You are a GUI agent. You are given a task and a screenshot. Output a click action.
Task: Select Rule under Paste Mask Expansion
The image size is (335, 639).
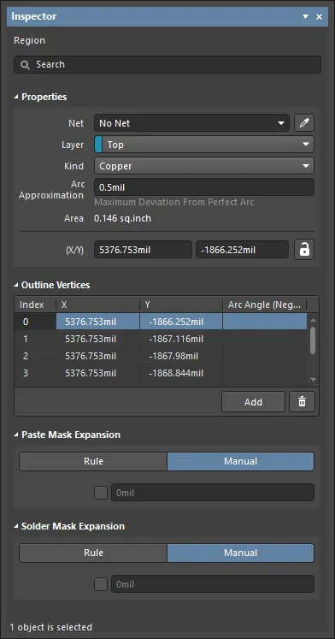click(93, 461)
